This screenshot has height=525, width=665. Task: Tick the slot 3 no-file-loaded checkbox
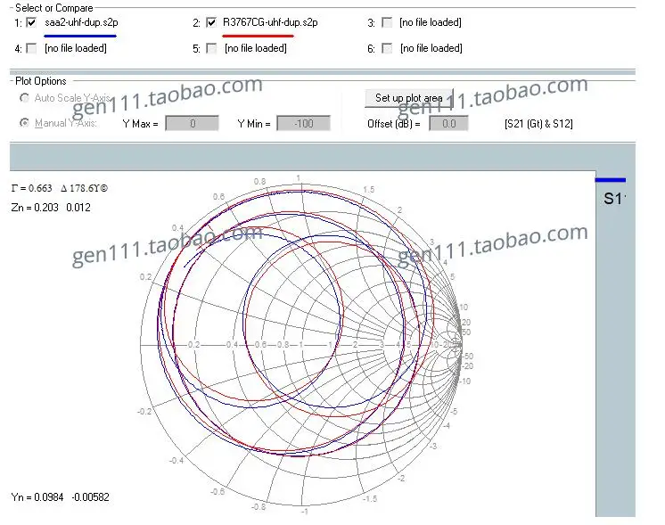click(387, 22)
